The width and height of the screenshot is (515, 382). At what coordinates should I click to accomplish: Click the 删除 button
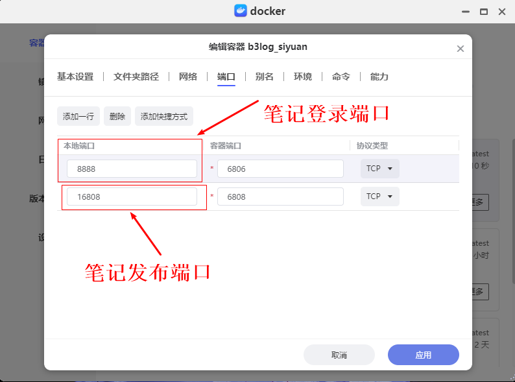[x=117, y=116]
